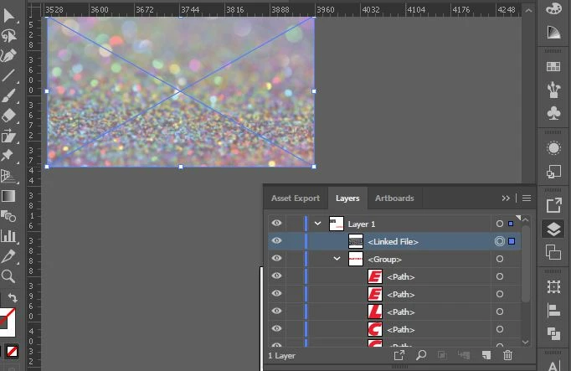Click the None swatch below fill box
The height and width of the screenshot is (371, 571).
tap(12, 352)
